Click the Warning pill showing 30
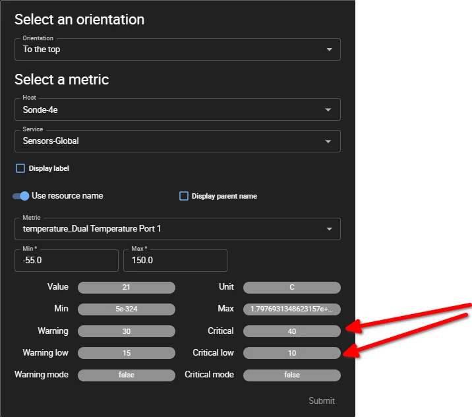 [x=127, y=331]
